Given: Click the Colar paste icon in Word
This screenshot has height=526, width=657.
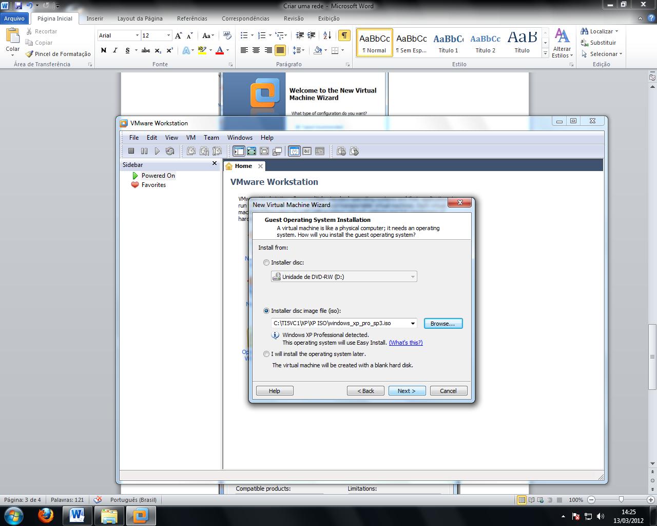Looking at the screenshot, I should click(x=12, y=36).
